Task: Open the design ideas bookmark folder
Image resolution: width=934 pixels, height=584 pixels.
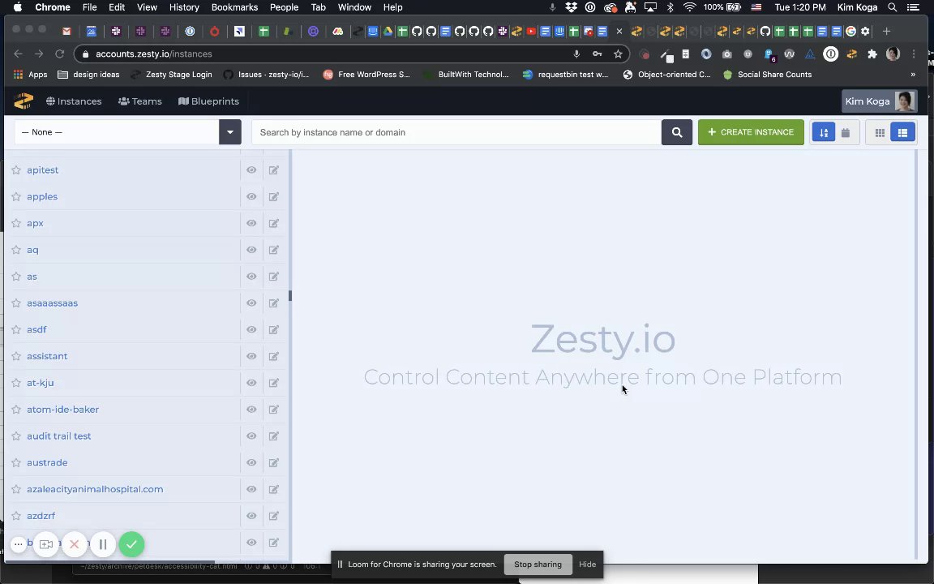Action: click(88, 75)
